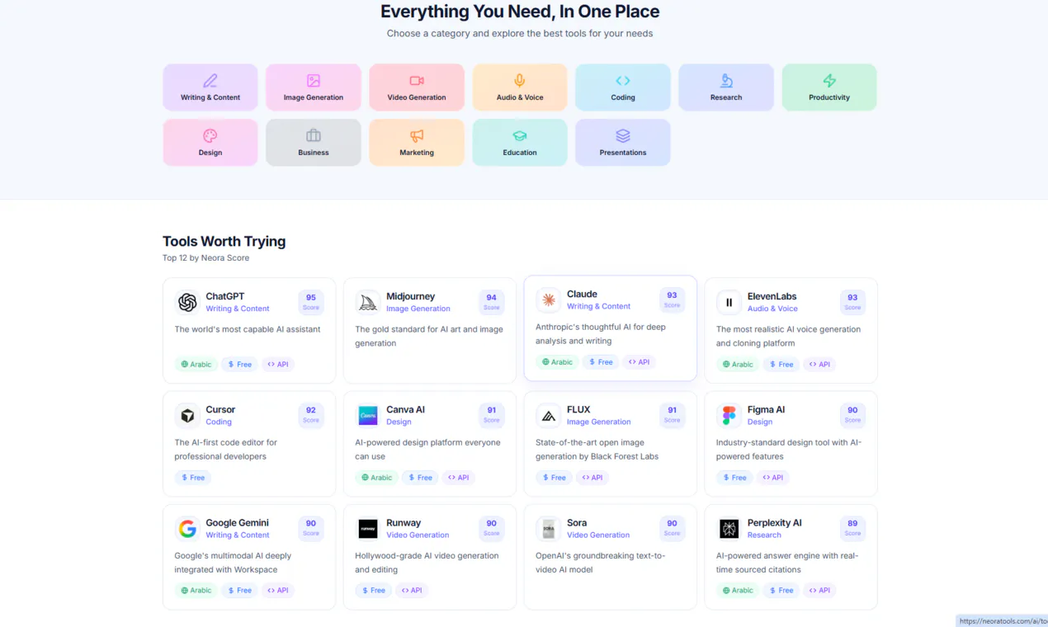Open the Claude tool title

tap(582, 294)
